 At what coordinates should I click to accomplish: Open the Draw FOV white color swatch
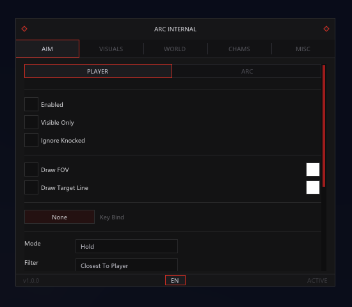[x=313, y=169]
